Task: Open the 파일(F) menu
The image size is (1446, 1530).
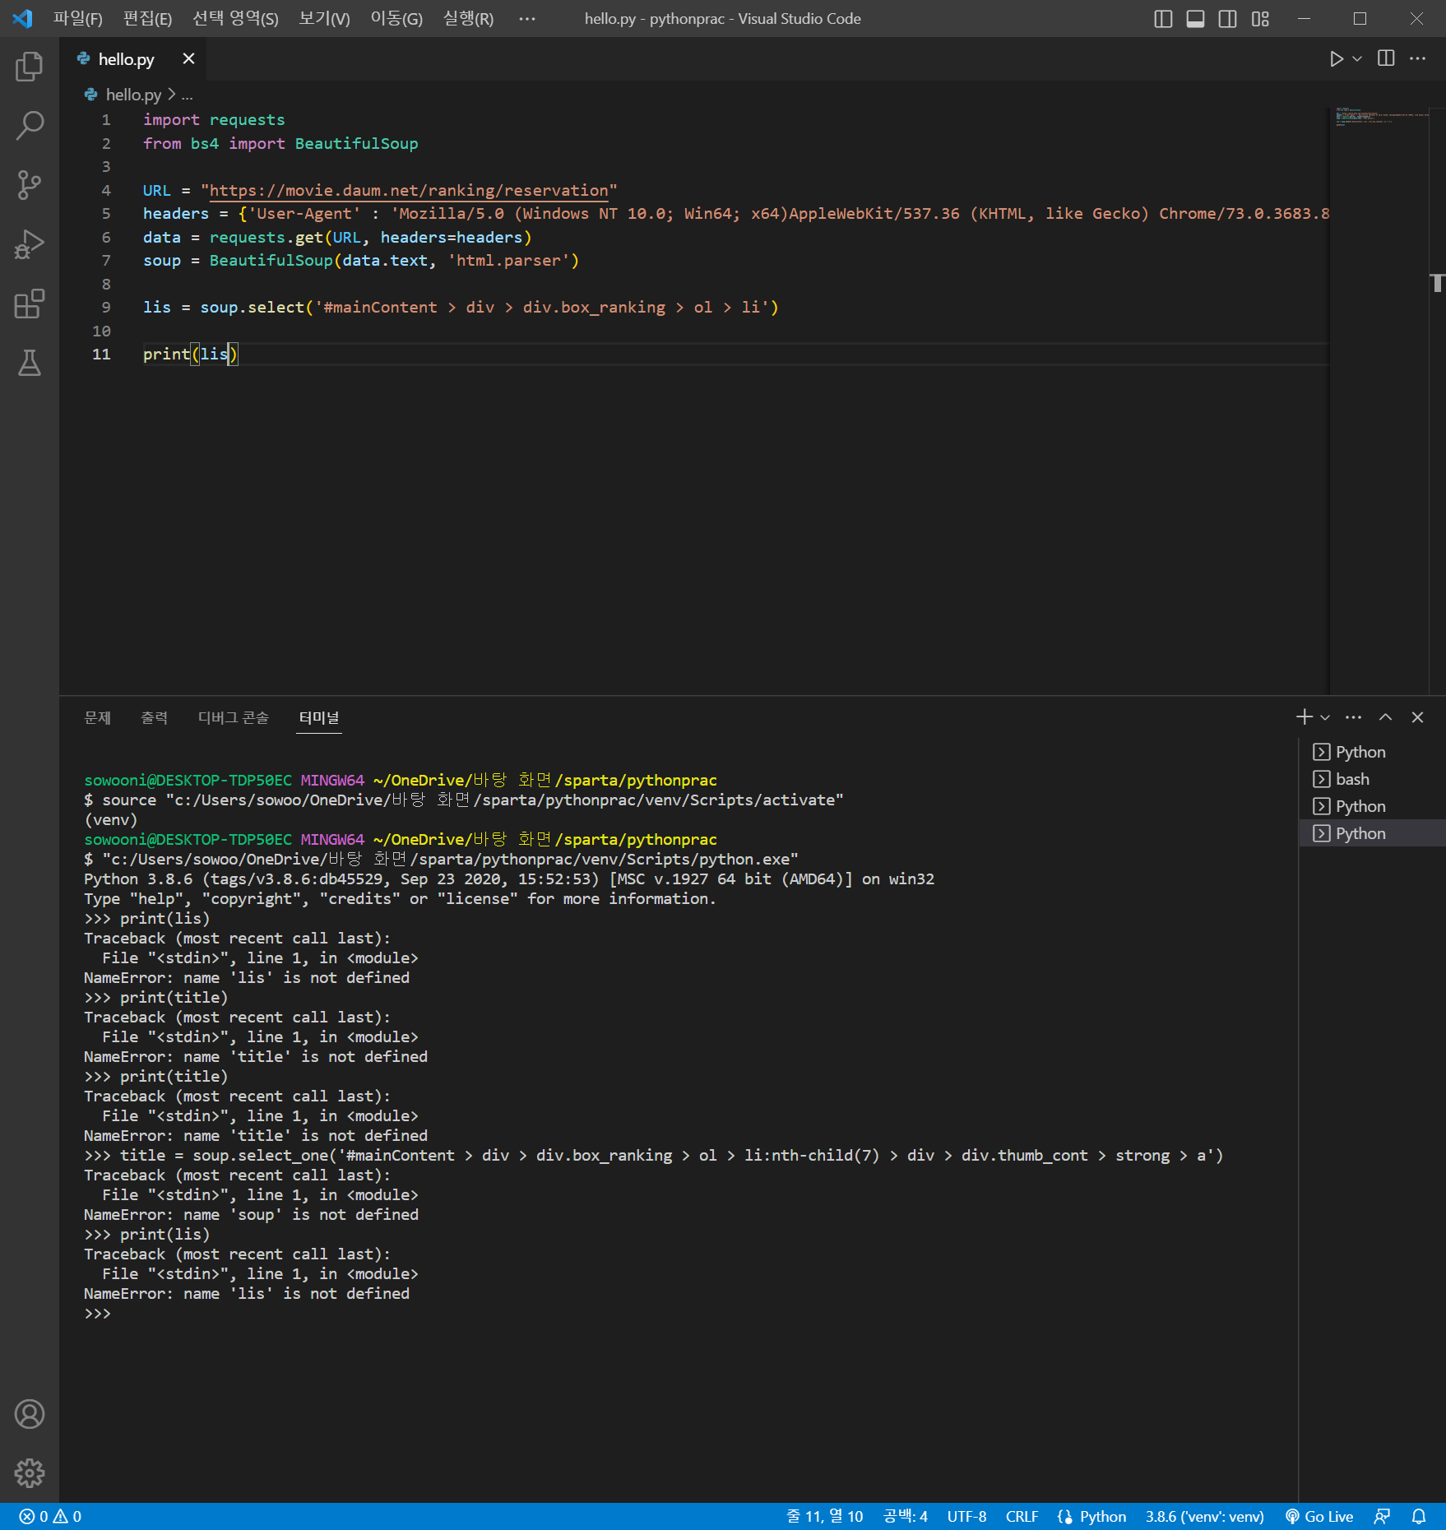Action: pyautogui.click(x=77, y=18)
